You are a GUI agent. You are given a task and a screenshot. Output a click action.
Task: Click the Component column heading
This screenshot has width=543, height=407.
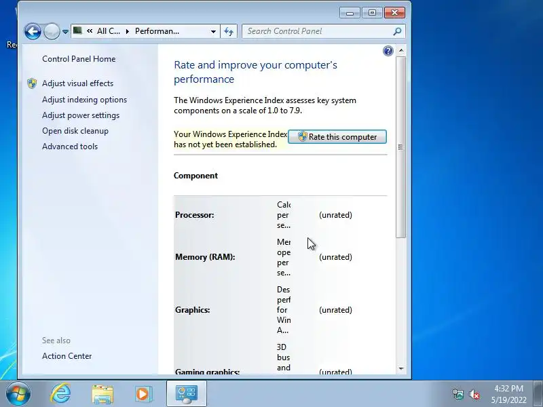point(195,176)
